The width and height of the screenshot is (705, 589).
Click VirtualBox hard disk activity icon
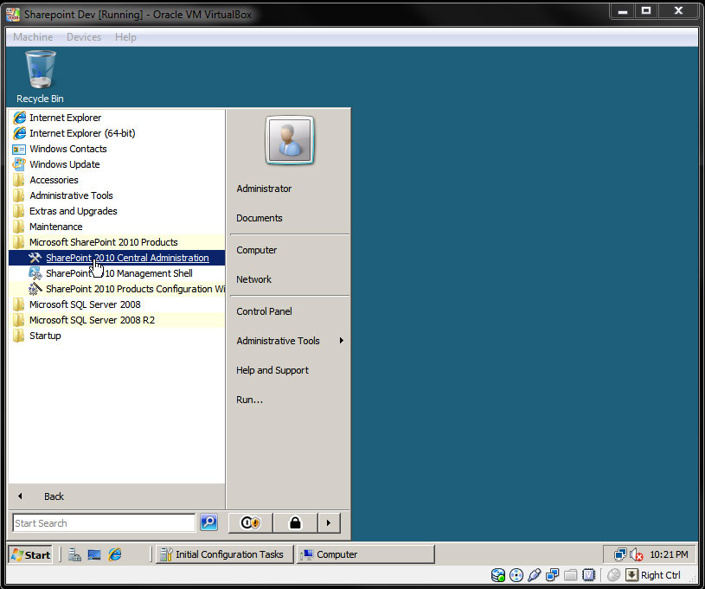coord(497,575)
